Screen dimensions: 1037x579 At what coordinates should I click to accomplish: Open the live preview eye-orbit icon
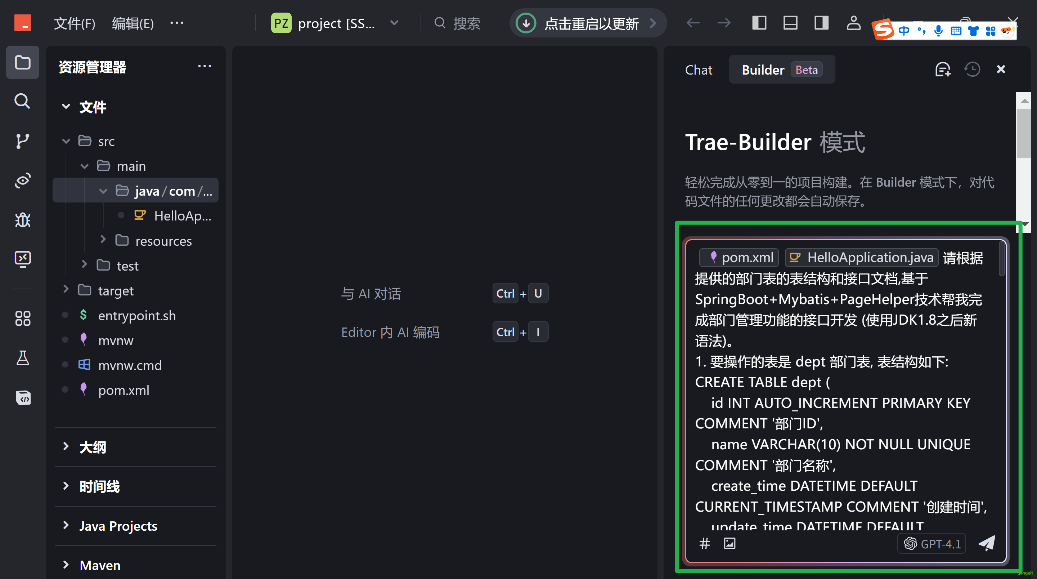(23, 180)
